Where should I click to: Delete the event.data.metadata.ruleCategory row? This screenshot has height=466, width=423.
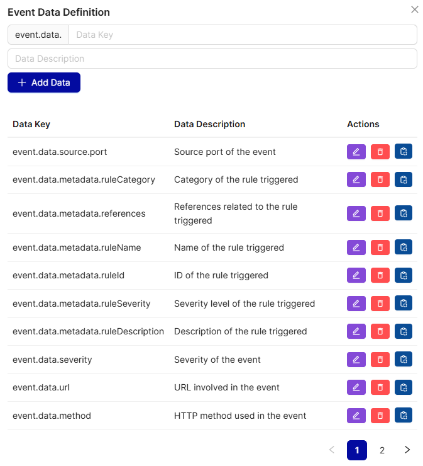pos(380,179)
